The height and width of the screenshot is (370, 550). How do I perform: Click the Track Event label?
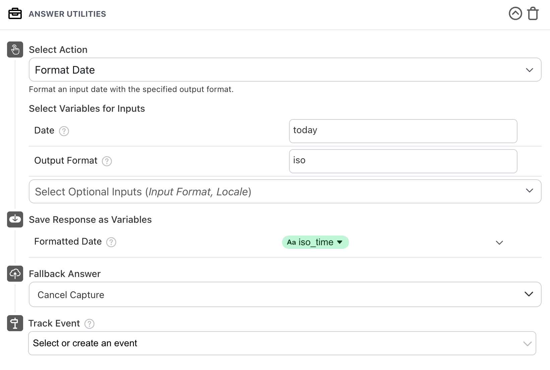point(54,323)
